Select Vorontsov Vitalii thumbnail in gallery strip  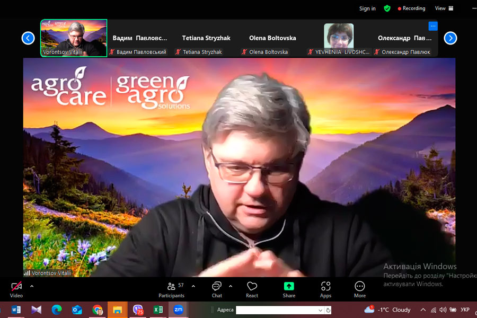[x=74, y=38]
